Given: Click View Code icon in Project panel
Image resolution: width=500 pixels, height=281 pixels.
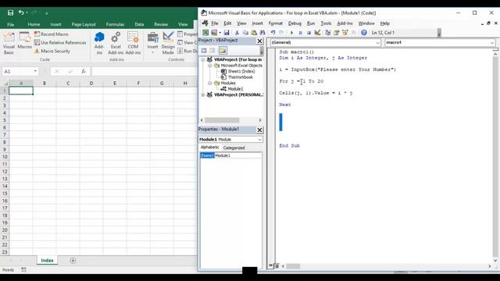Looking at the screenshot, I should click(204, 51).
